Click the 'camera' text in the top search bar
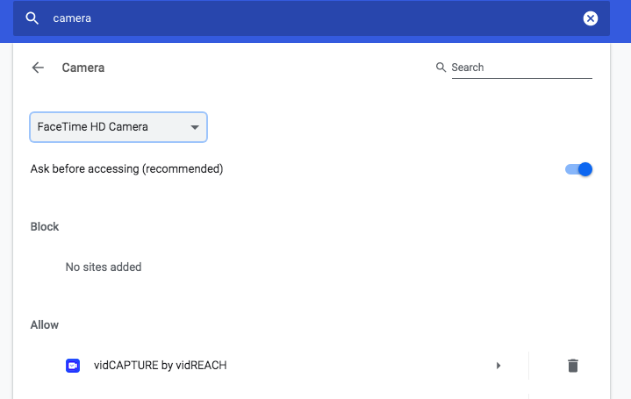This screenshot has height=399, width=631. [x=72, y=18]
